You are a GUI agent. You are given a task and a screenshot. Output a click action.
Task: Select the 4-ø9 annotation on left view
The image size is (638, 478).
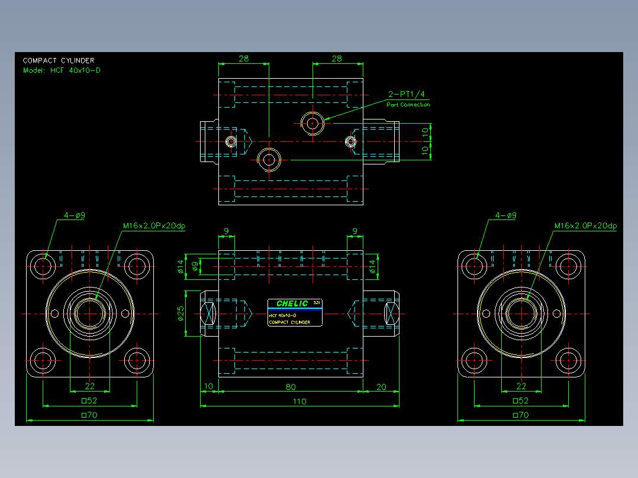(x=75, y=215)
